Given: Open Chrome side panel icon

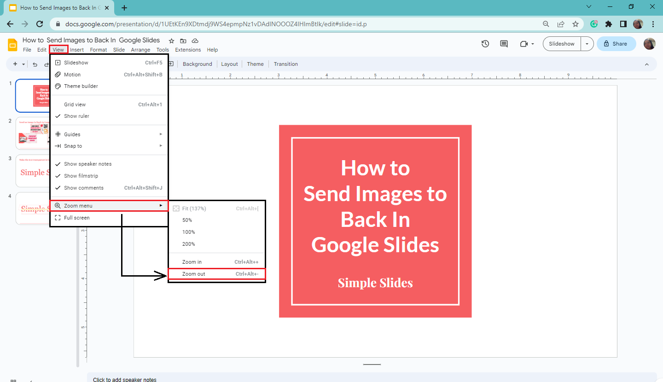Looking at the screenshot, I should pos(623,24).
